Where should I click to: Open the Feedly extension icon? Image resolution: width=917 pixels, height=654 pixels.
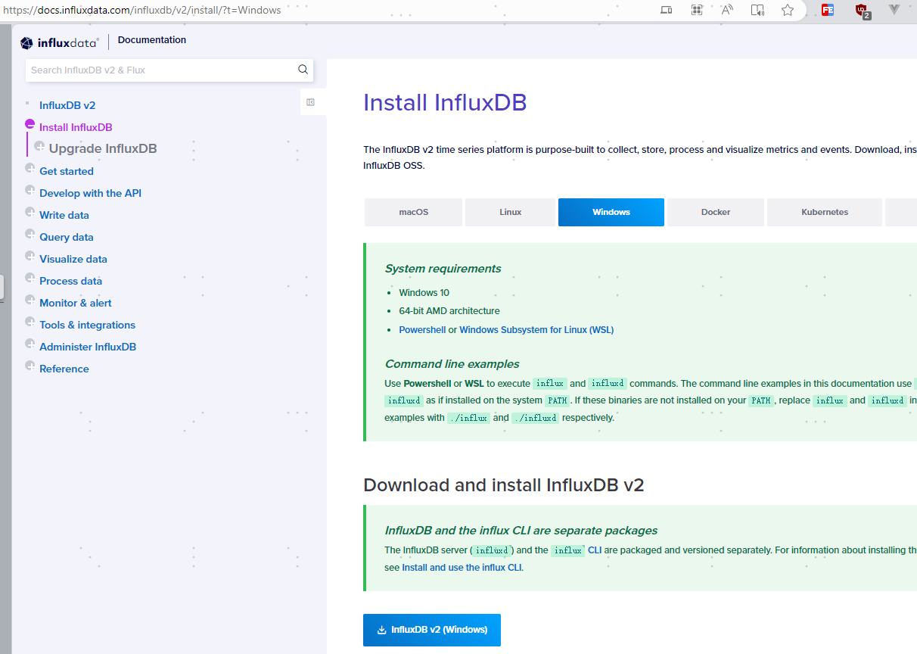(x=827, y=10)
